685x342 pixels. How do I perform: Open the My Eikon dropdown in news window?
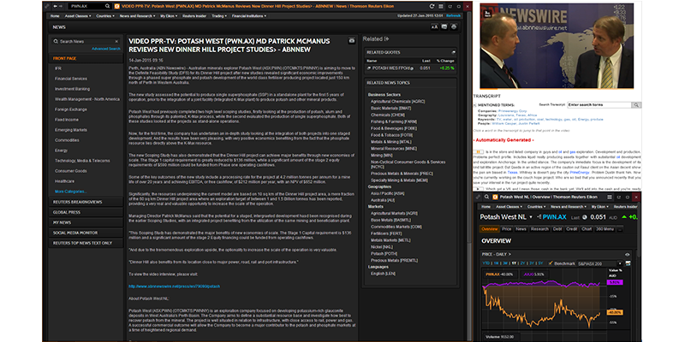pyautogui.click(x=168, y=16)
